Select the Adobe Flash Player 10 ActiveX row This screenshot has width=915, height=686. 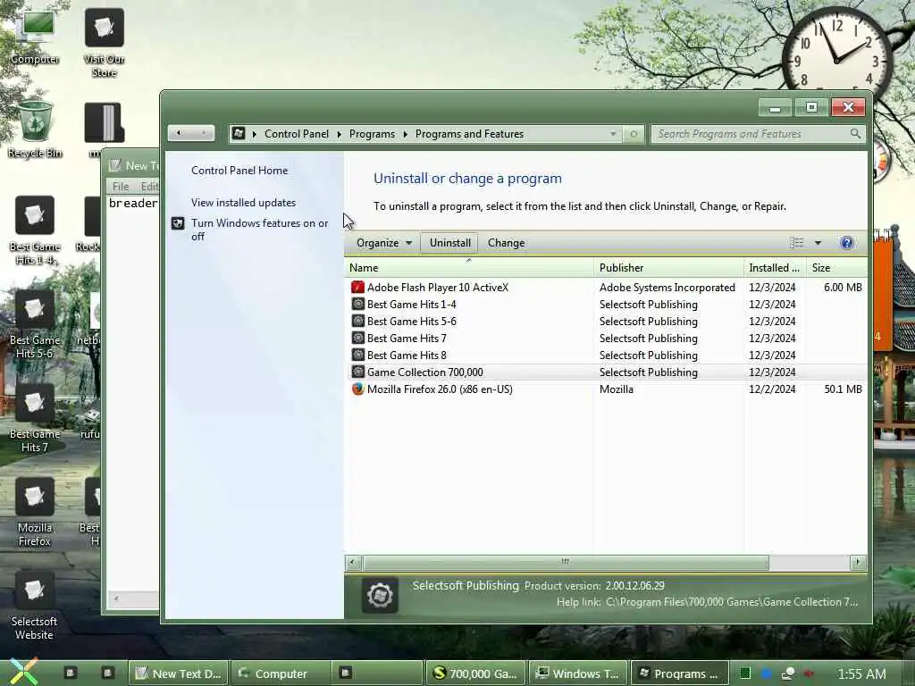tap(606, 287)
